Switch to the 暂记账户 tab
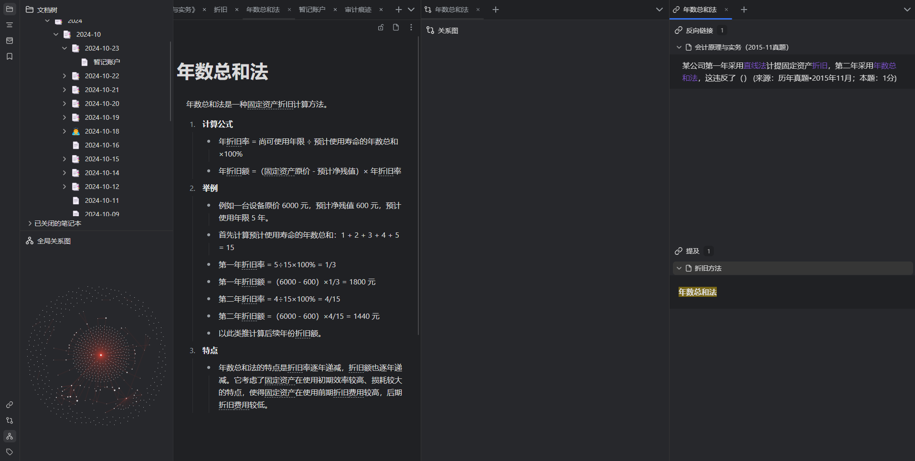 [312, 10]
